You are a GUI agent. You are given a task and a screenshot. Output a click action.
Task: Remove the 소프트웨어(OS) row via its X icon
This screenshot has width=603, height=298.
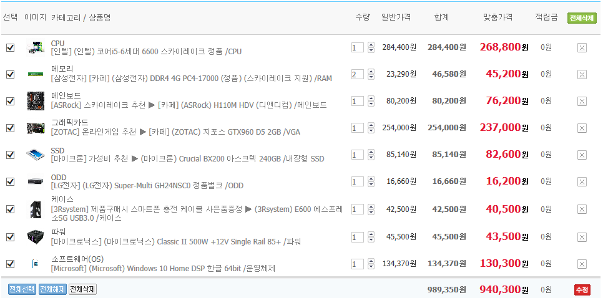pyautogui.click(x=582, y=264)
